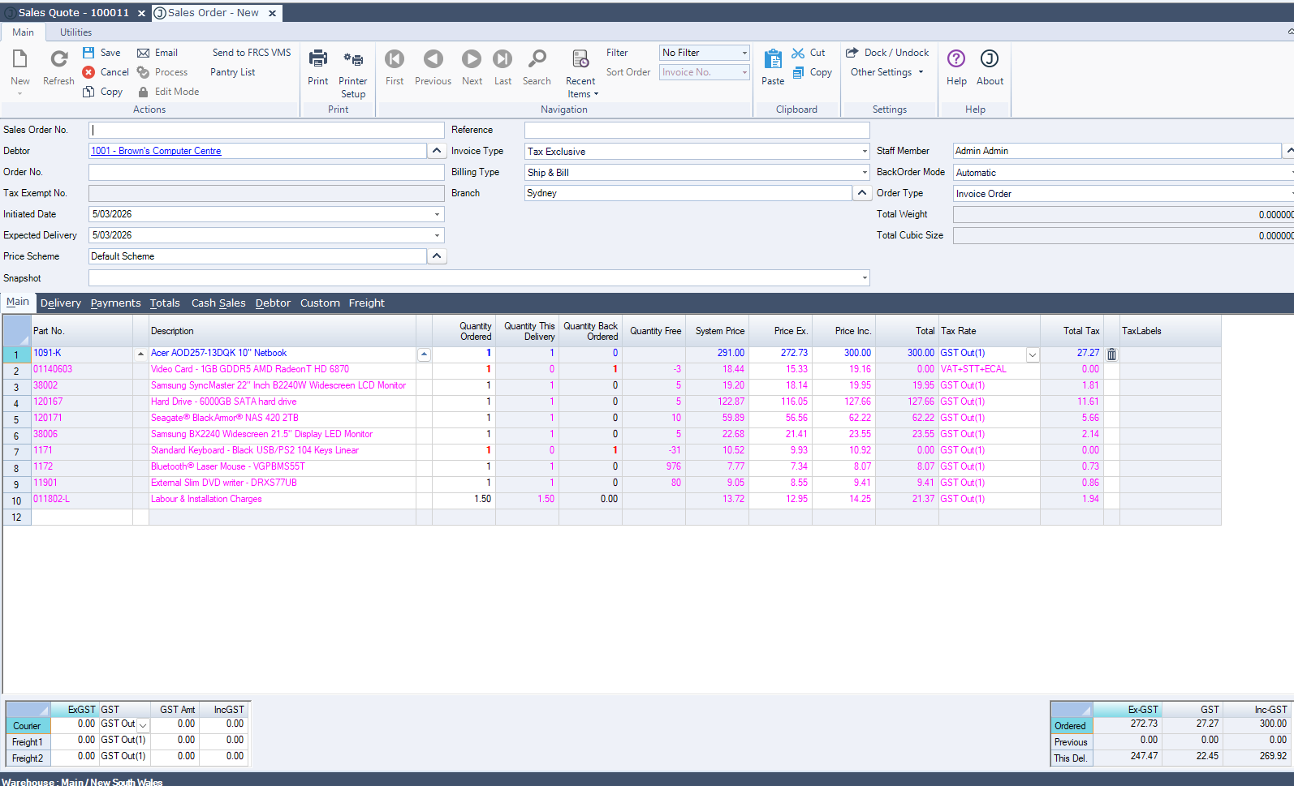The width and height of the screenshot is (1294, 786).
Task: Go to the First record
Action: coord(395,59)
